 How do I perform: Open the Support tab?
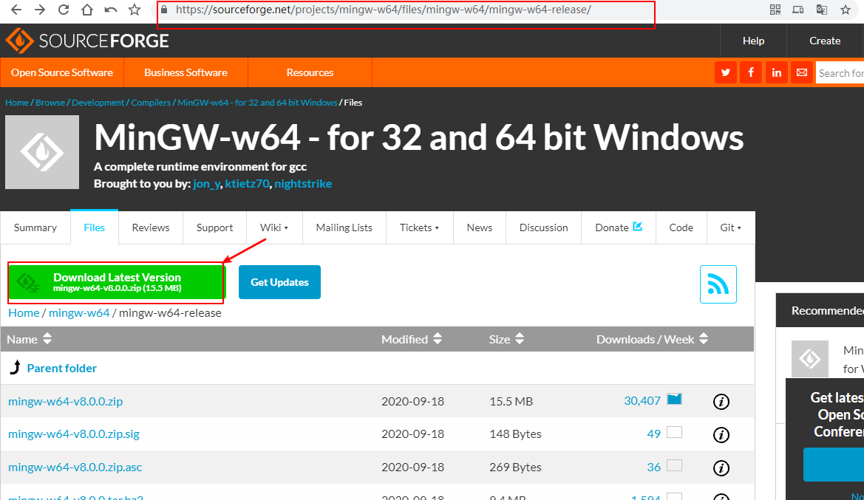214,227
